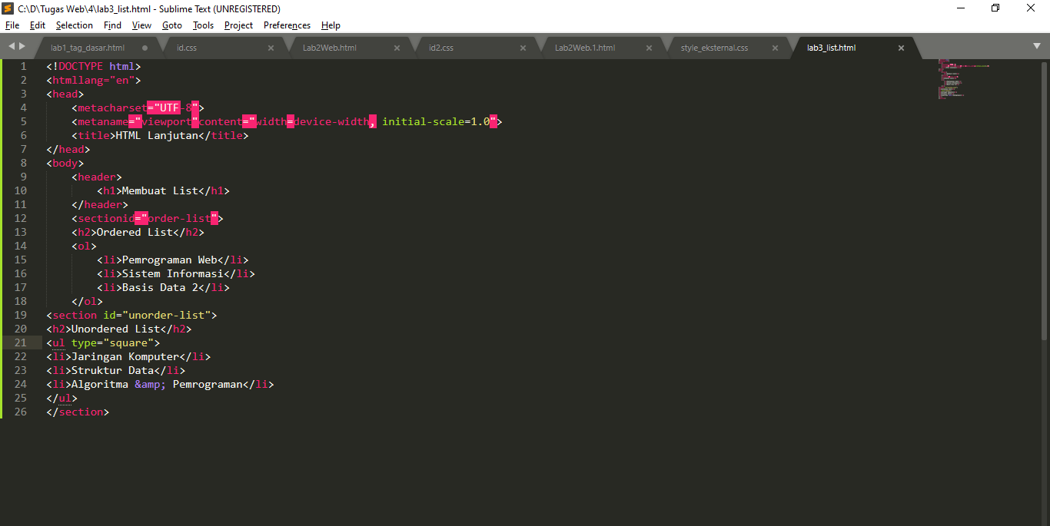This screenshot has height=526, width=1050.
Task: Click the back navigation arrow
Action: coord(11,47)
